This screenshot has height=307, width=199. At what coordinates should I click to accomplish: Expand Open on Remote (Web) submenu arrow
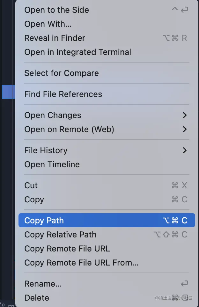click(x=185, y=129)
